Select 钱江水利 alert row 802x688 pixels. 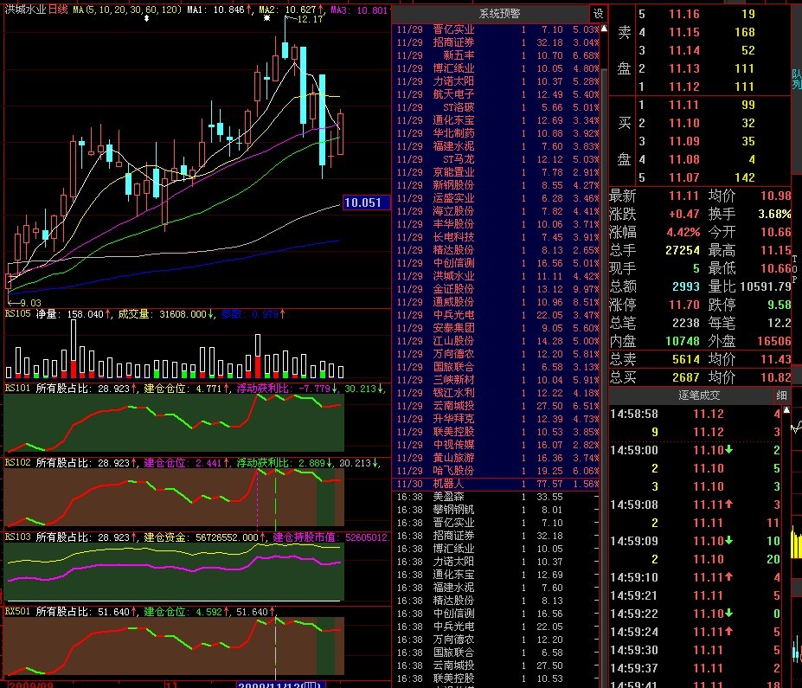coord(497,393)
